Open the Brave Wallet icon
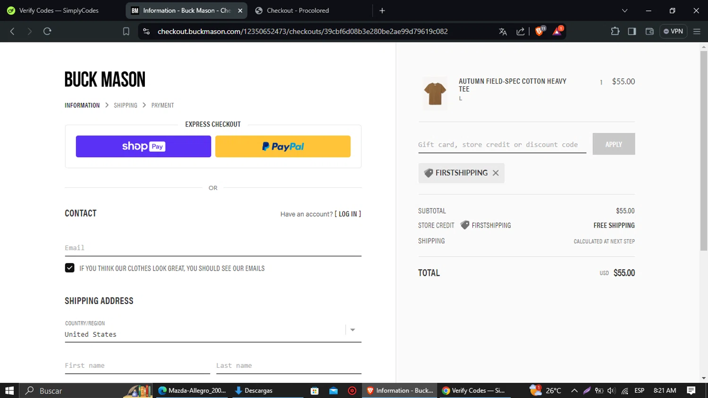The height and width of the screenshot is (398, 708). (x=649, y=31)
